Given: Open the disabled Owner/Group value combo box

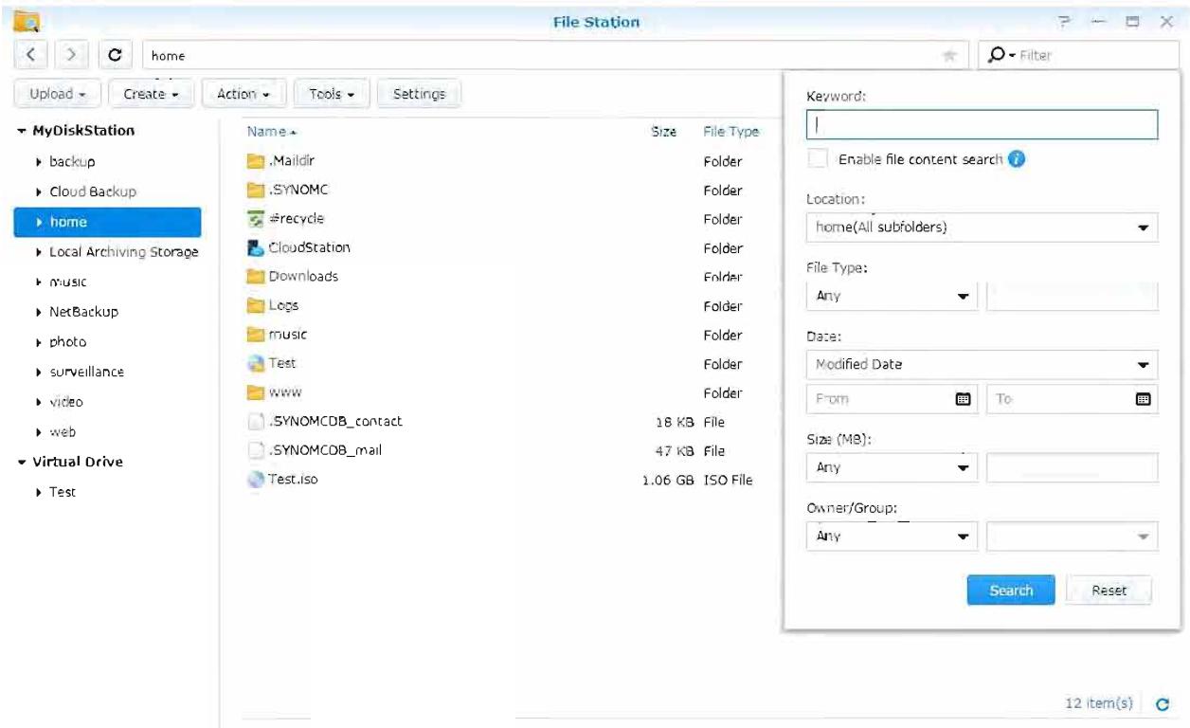Looking at the screenshot, I should click(1072, 537).
